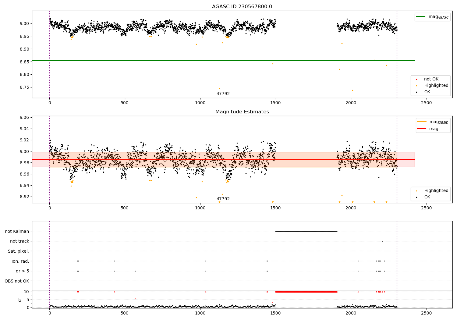Click the black 'not Kalman' flag segment
The height and width of the screenshot is (320, 457).
coord(306,231)
